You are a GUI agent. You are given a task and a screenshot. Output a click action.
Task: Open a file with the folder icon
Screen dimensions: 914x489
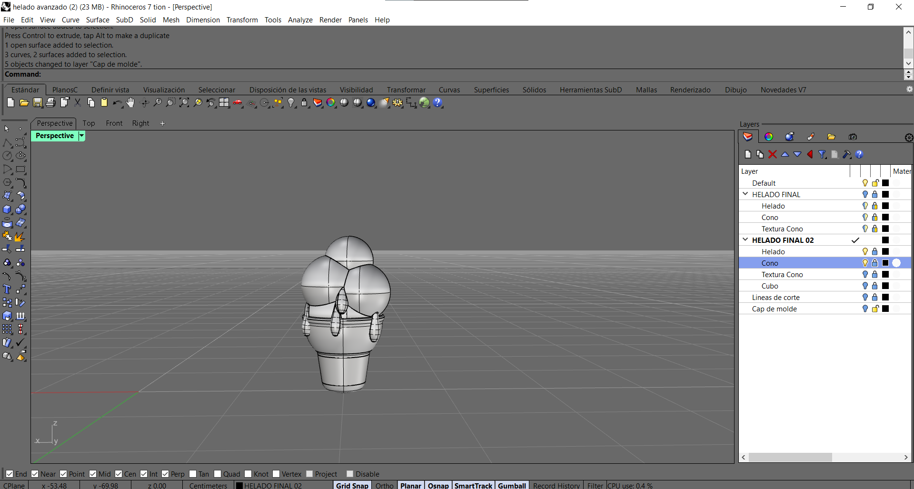coord(24,102)
